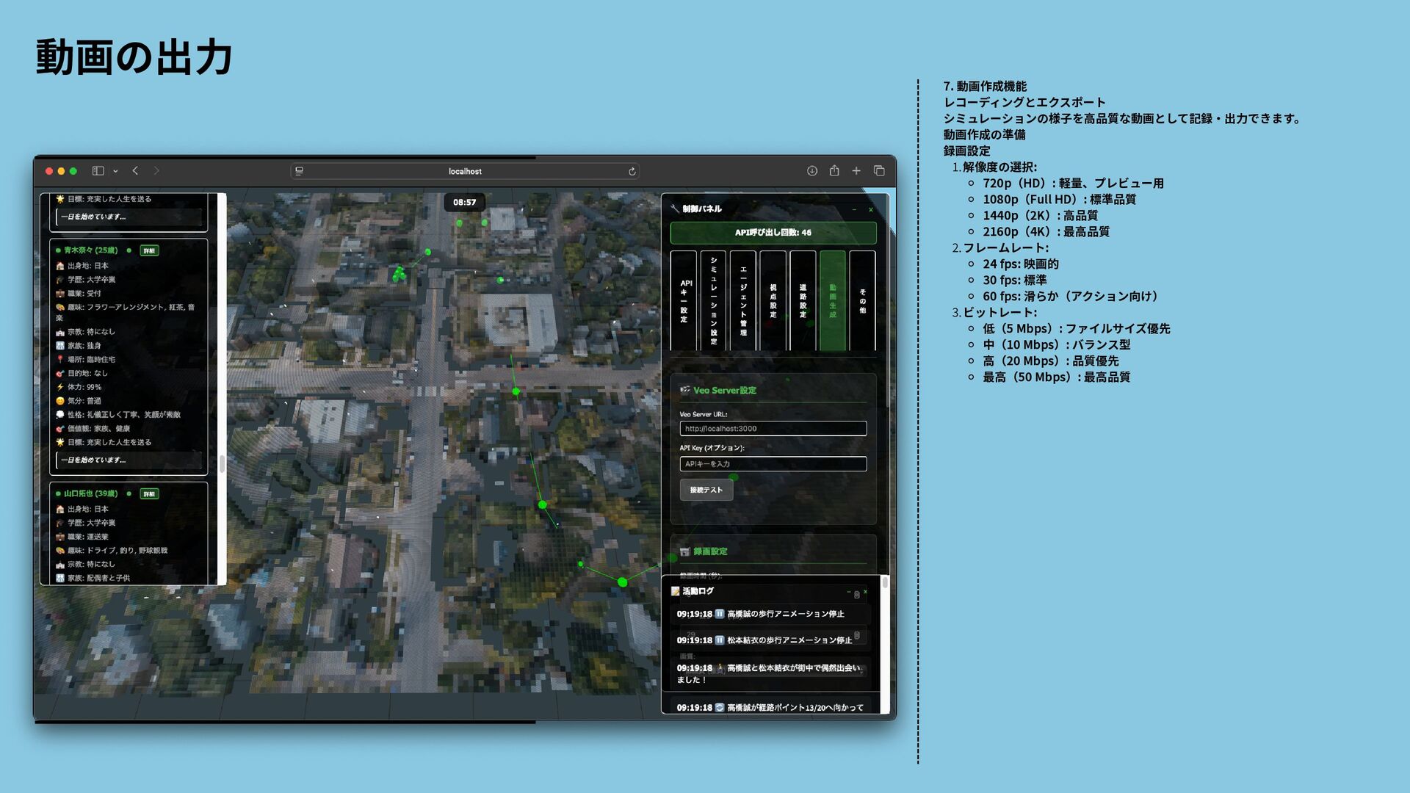Open the その他 tab
This screenshot has width=1410, height=793.
click(x=863, y=301)
